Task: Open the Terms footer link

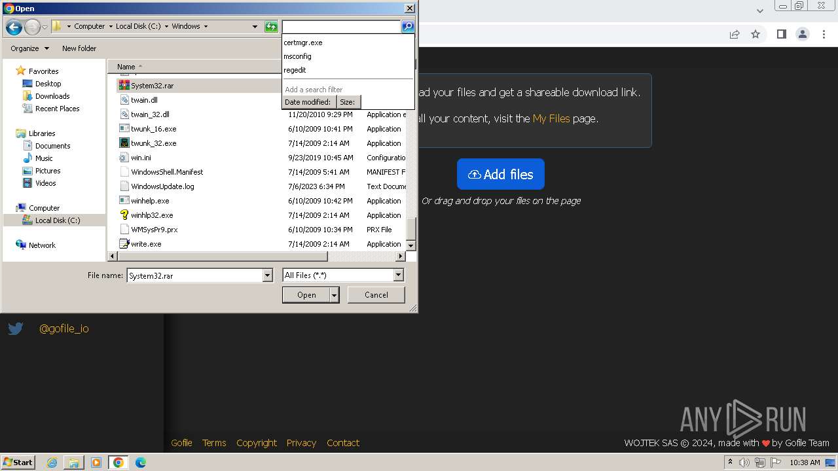Action: pos(214,443)
